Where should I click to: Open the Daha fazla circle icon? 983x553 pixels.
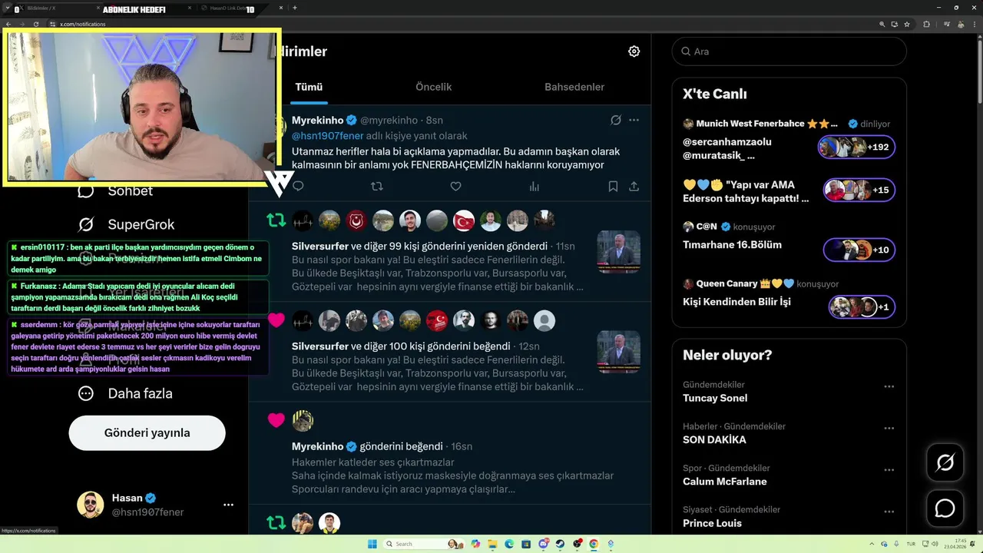(x=86, y=393)
